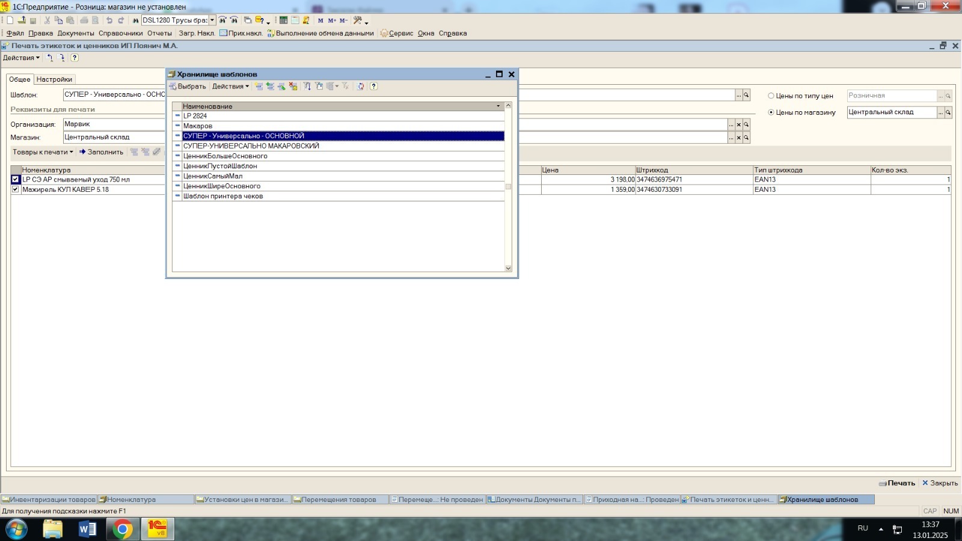This screenshot has height=541, width=962.
Task: Uncheck the LP СЭ АР смываемый уход checkbox
Action: [16, 180]
